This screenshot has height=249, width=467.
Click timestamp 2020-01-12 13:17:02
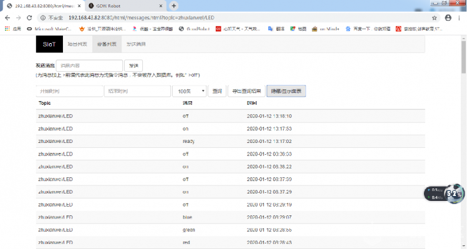click(x=269, y=141)
